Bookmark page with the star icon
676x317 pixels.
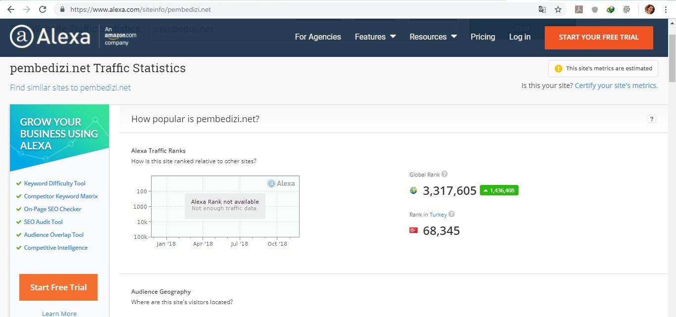coord(558,9)
